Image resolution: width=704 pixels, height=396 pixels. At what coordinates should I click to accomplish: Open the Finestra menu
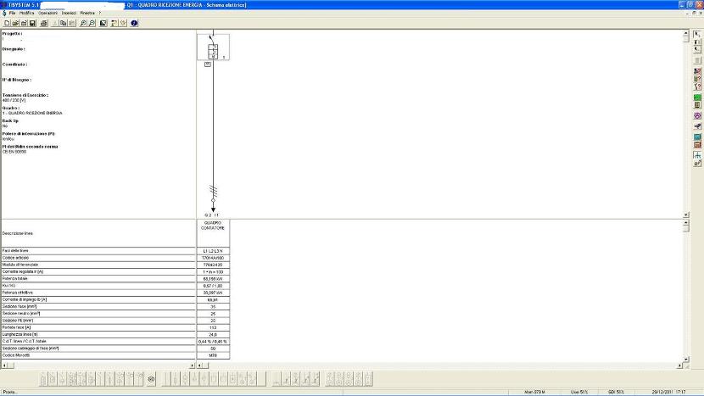[87, 14]
